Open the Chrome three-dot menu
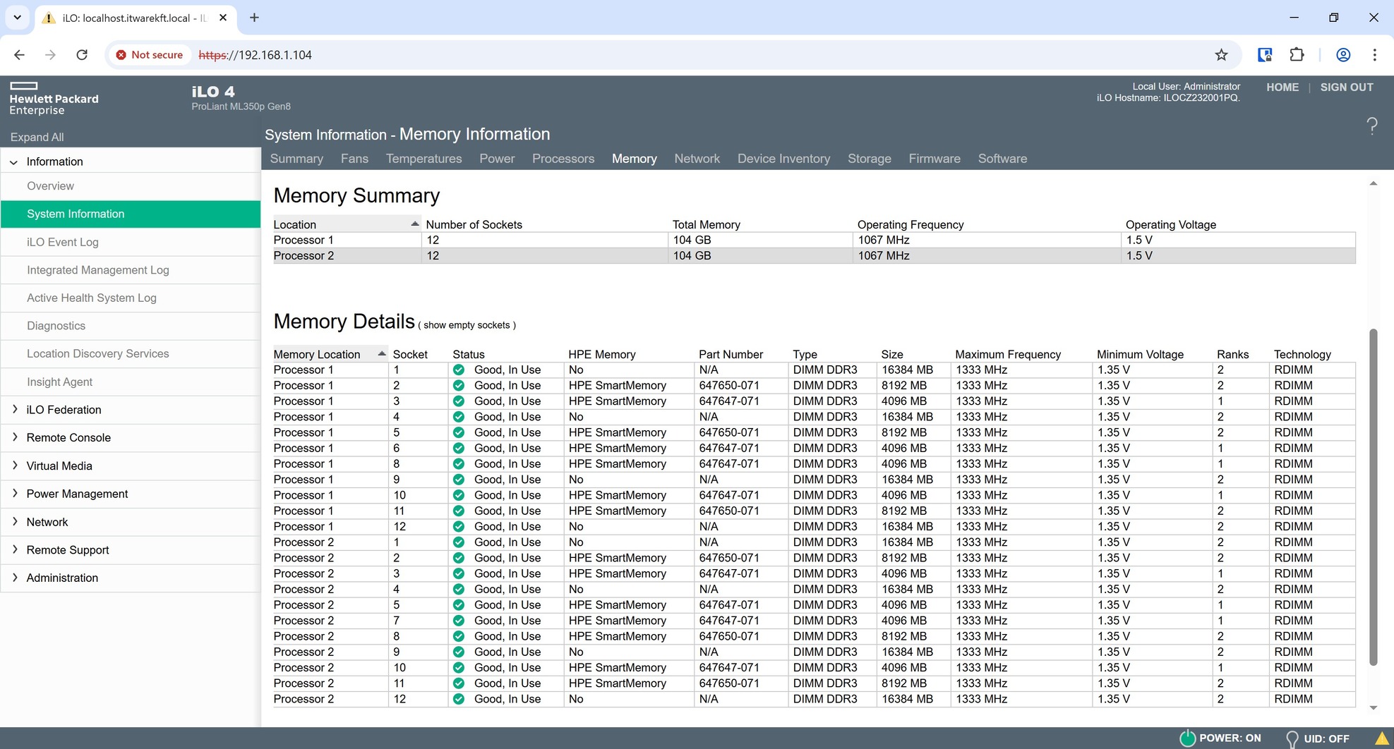 [1374, 55]
